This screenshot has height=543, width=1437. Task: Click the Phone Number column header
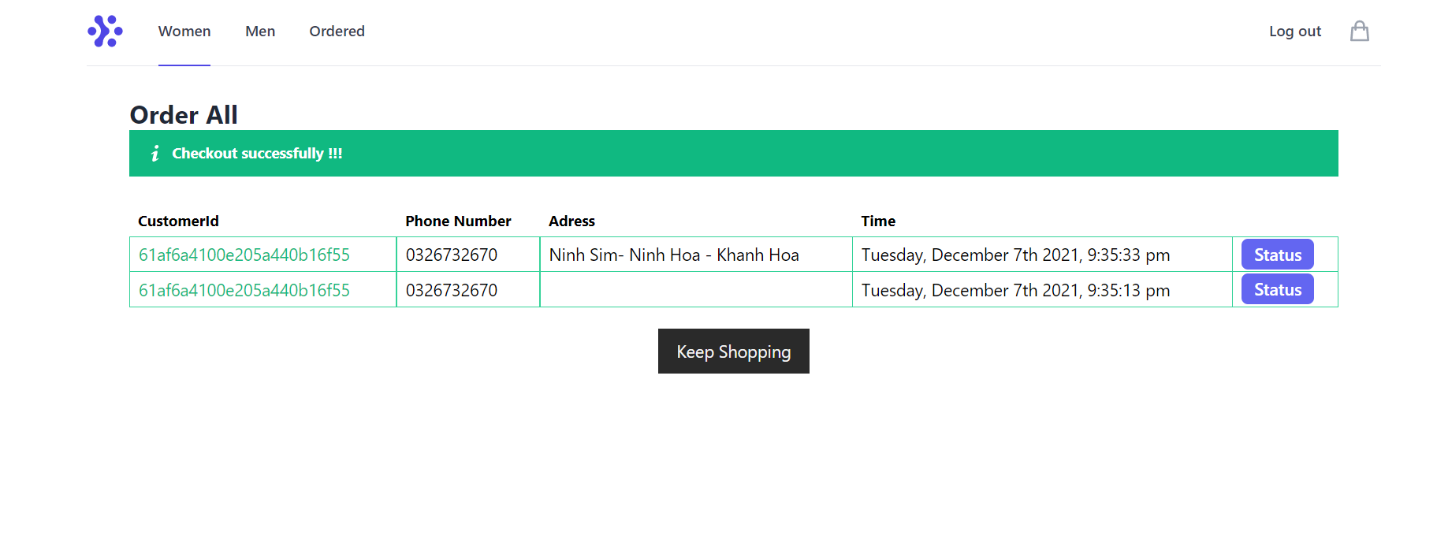(x=458, y=221)
